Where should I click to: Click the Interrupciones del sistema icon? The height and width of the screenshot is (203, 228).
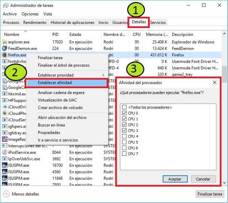(x=5, y=146)
